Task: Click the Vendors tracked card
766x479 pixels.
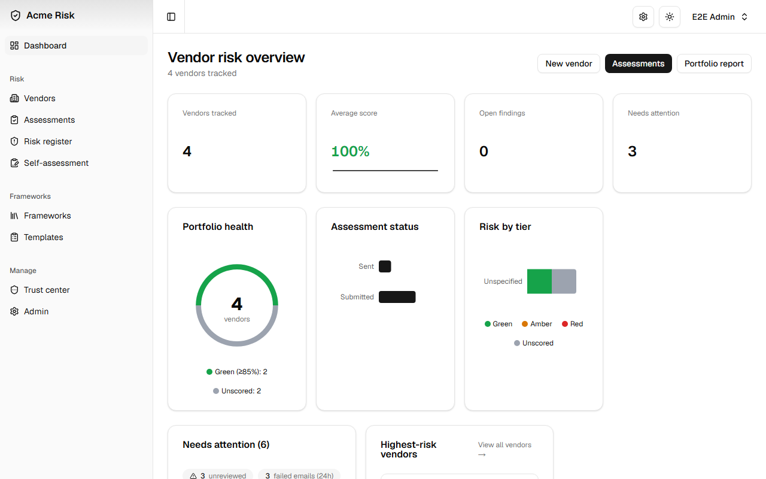Action: click(x=237, y=143)
